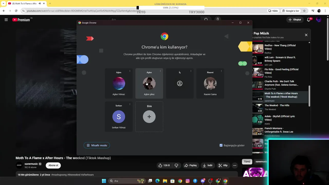Click the #mashupsong hashtag link

59,175
